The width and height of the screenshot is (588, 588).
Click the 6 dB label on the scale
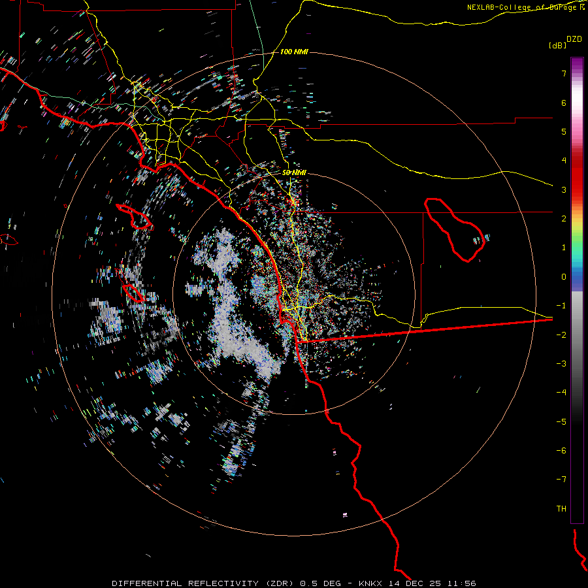point(564,103)
